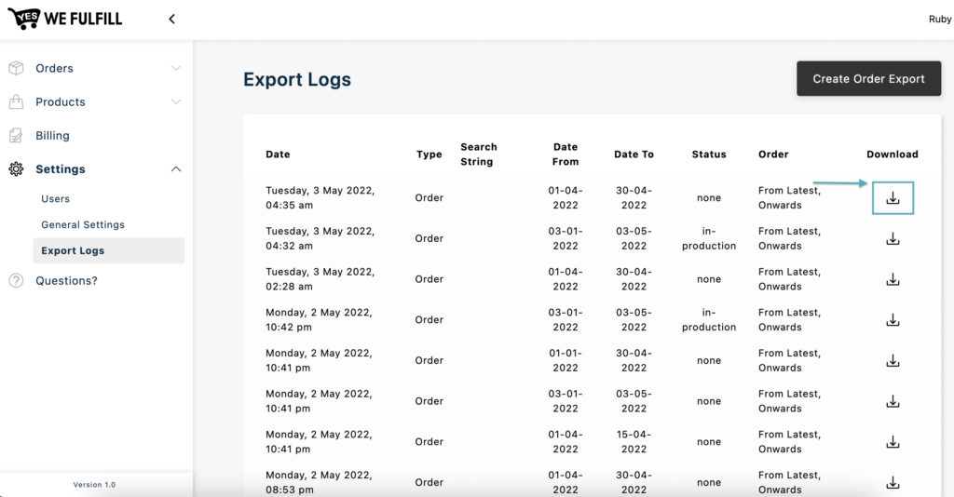Go to the Billing page
This screenshot has height=497, width=954.
point(52,136)
